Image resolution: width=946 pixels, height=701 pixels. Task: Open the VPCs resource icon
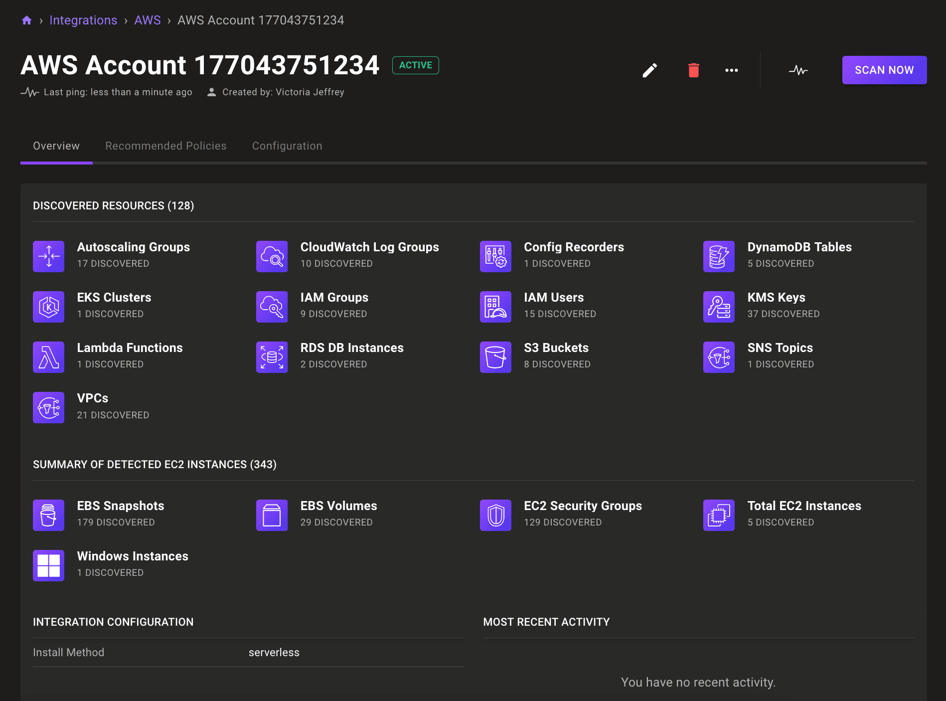tap(48, 407)
